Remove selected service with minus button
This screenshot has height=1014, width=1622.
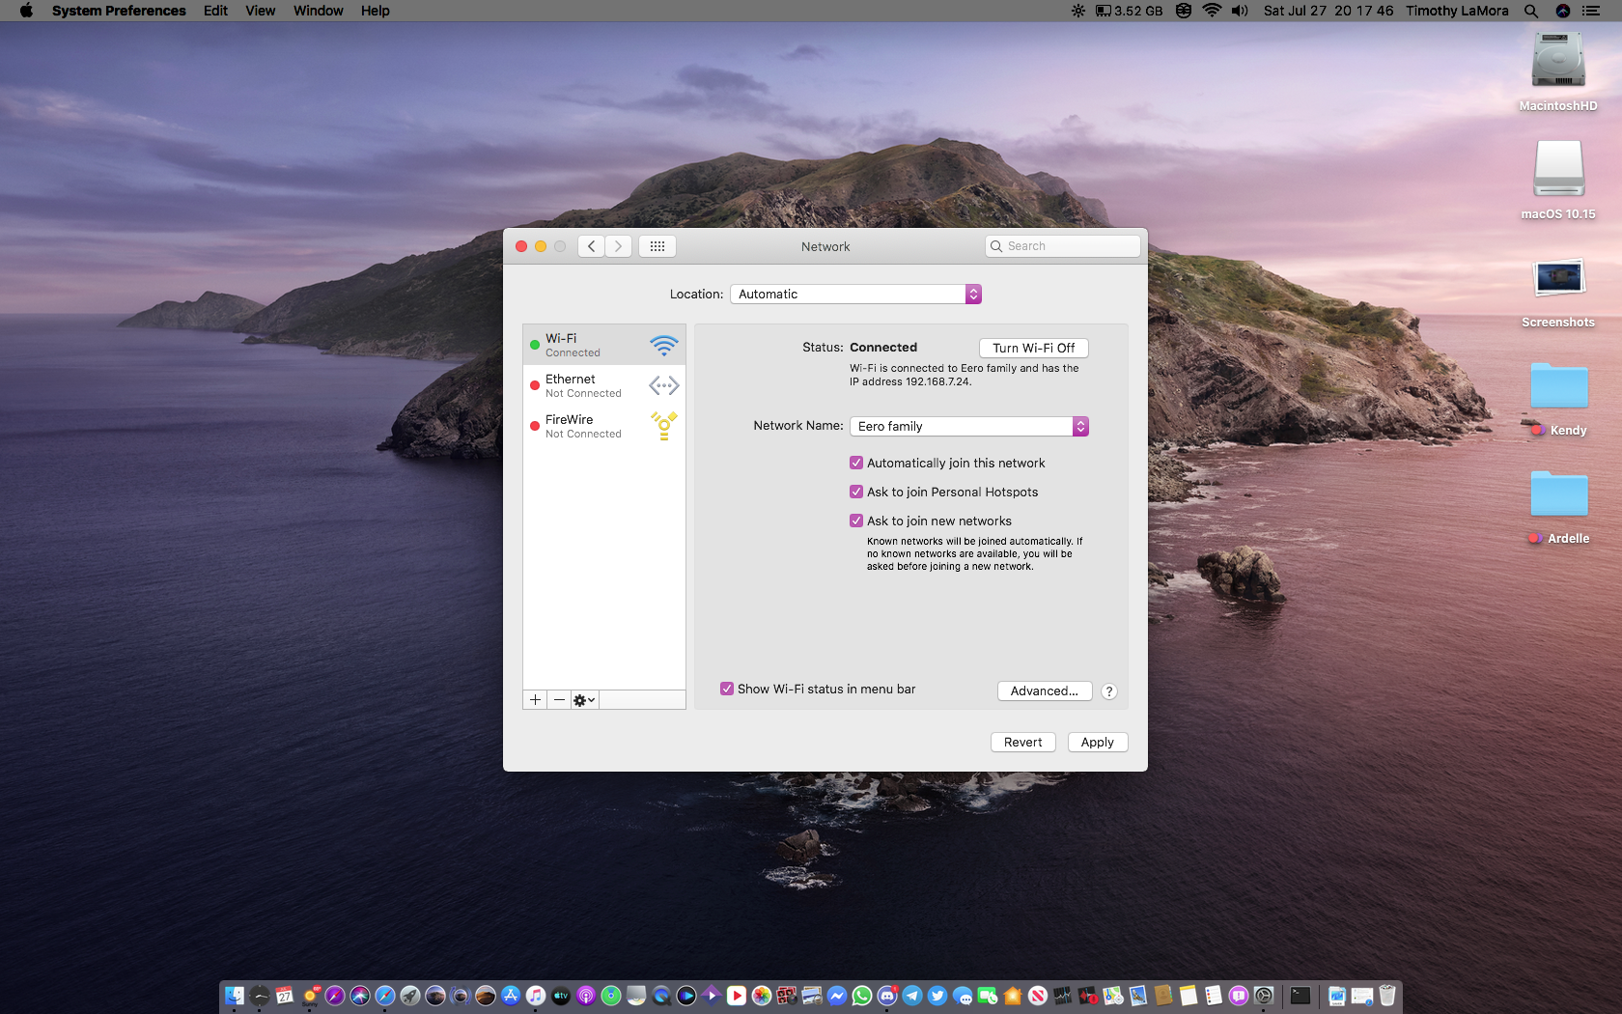559,700
